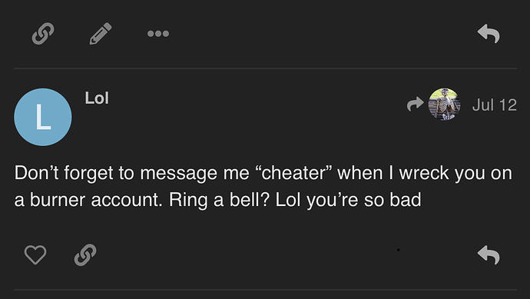The width and height of the screenshot is (530, 299).
Task: Expand the in-reply-to arrow indicator
Action: (x=415, y=104)
